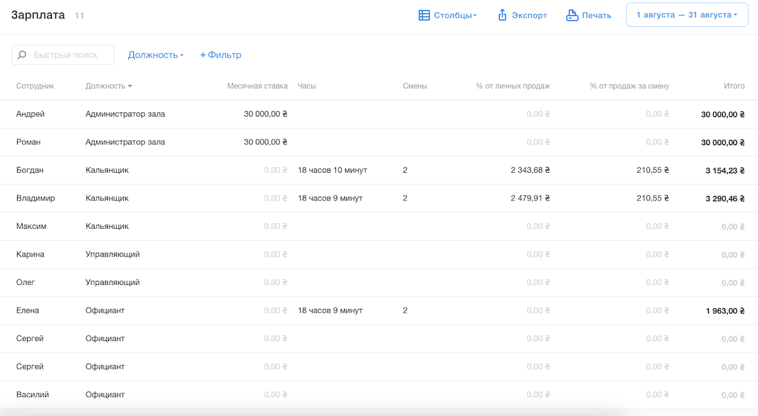This screenshot has width=758, height=416.
Task: Click the % от личных продаж header
Action: 513,86
